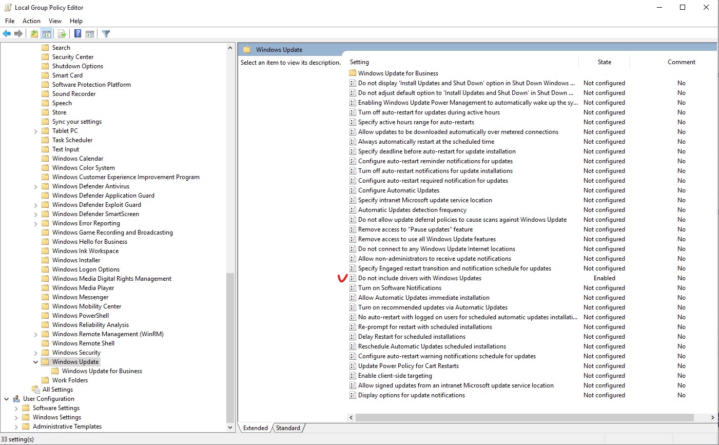Select Allow Automatic Updates immediate installation

(x=423, y=298)
